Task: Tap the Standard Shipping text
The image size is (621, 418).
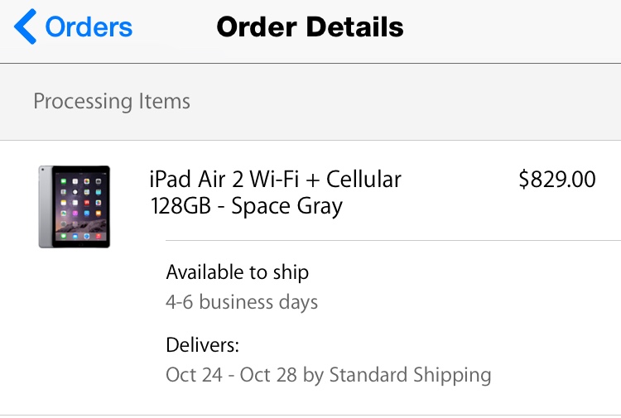Action: point(411,375)
